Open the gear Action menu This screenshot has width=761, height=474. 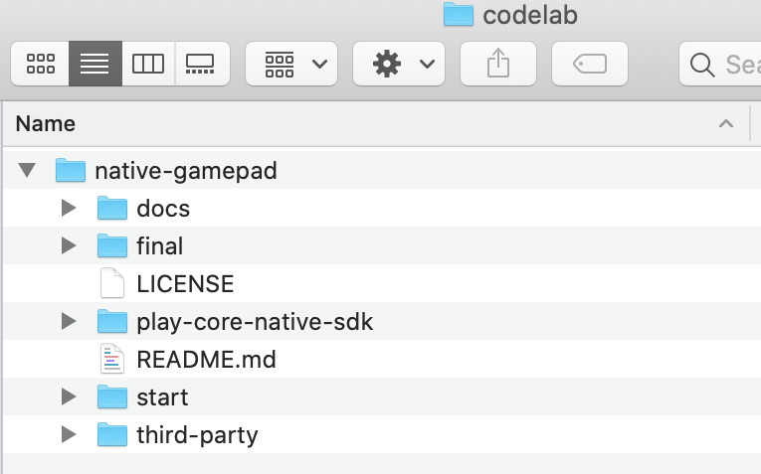402,65
